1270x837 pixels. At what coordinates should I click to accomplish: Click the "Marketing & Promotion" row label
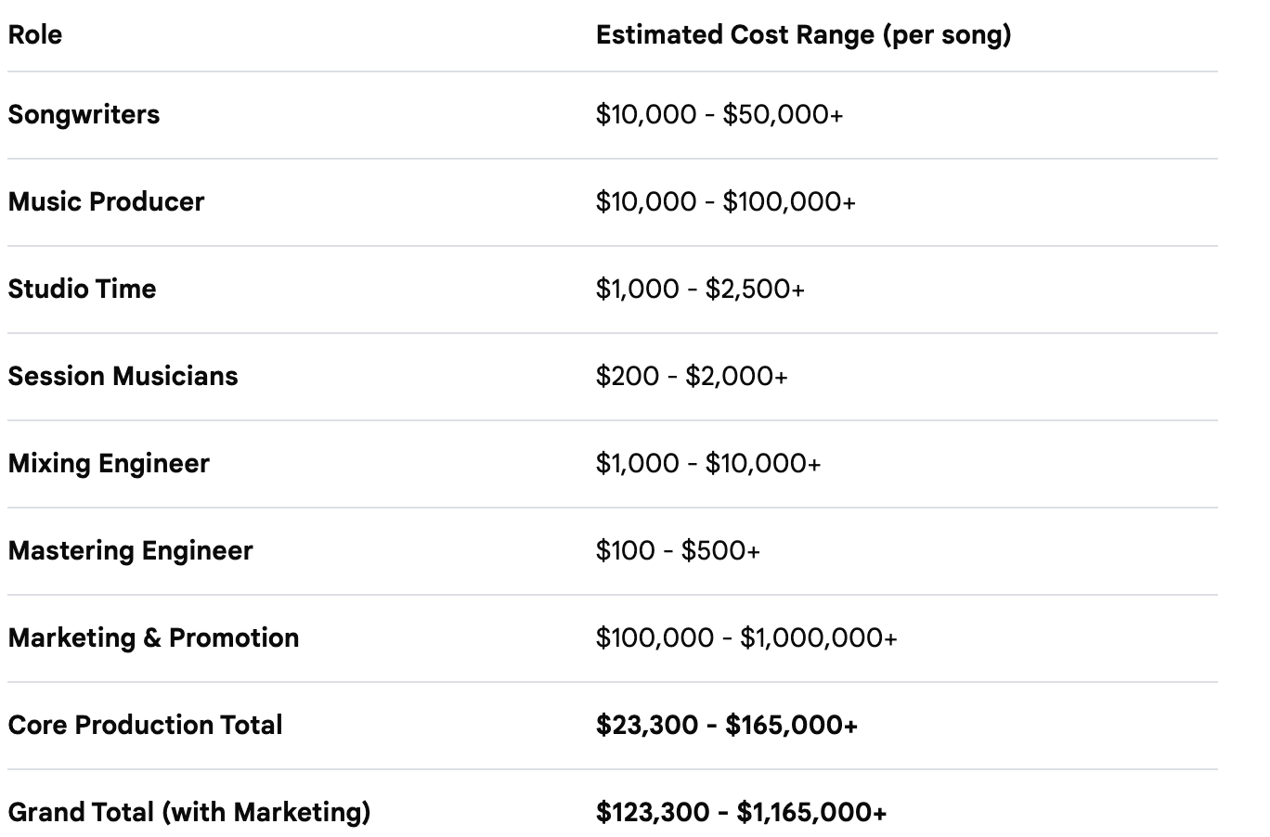pos(153,638)
